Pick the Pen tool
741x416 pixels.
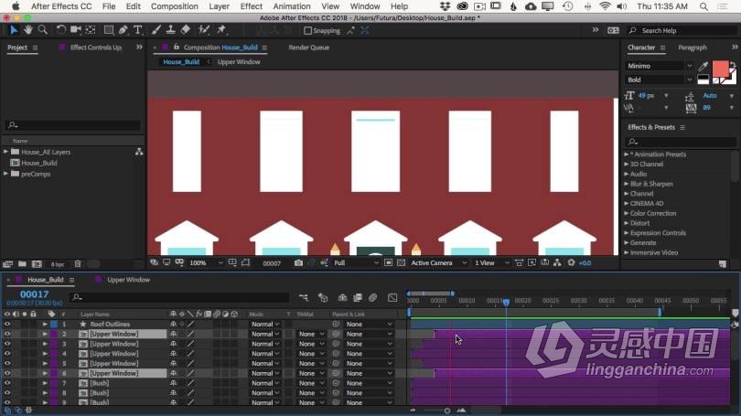[x=123, y=30]
